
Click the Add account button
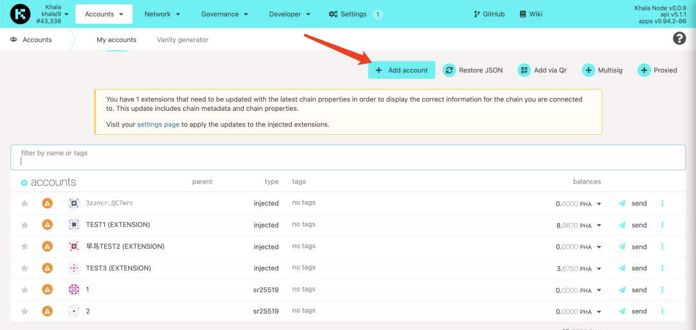pyautogui.click(x=401, y=70)
